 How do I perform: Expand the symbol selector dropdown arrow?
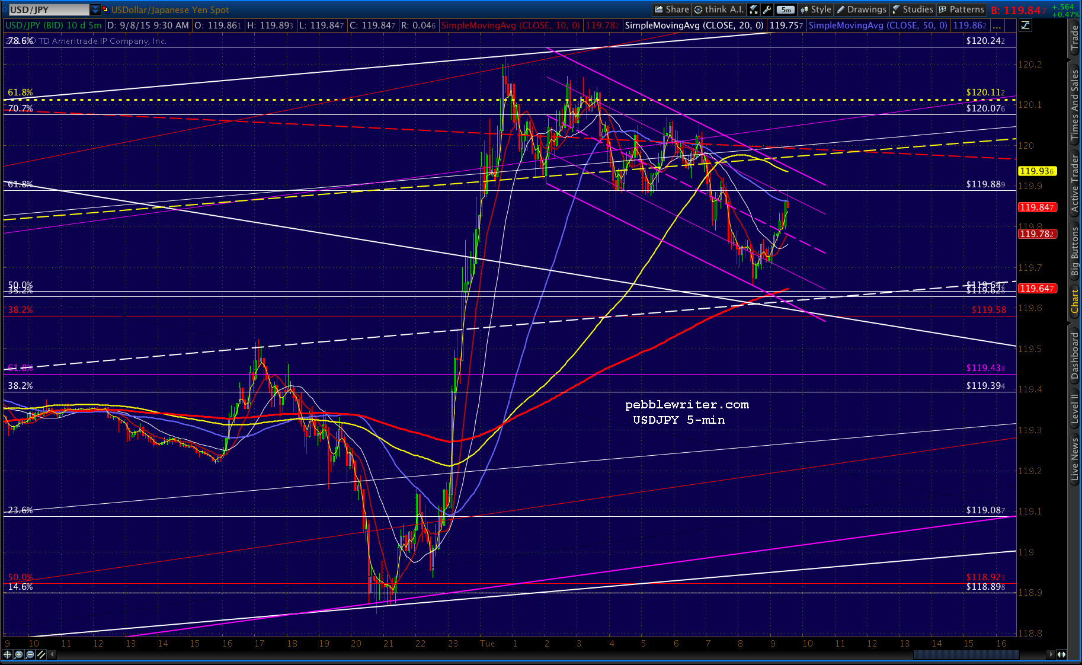[95, 9]
